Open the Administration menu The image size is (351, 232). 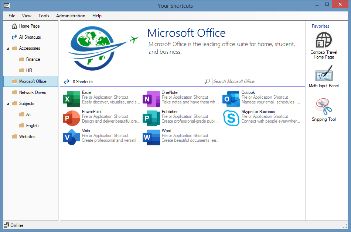(71, 15)
